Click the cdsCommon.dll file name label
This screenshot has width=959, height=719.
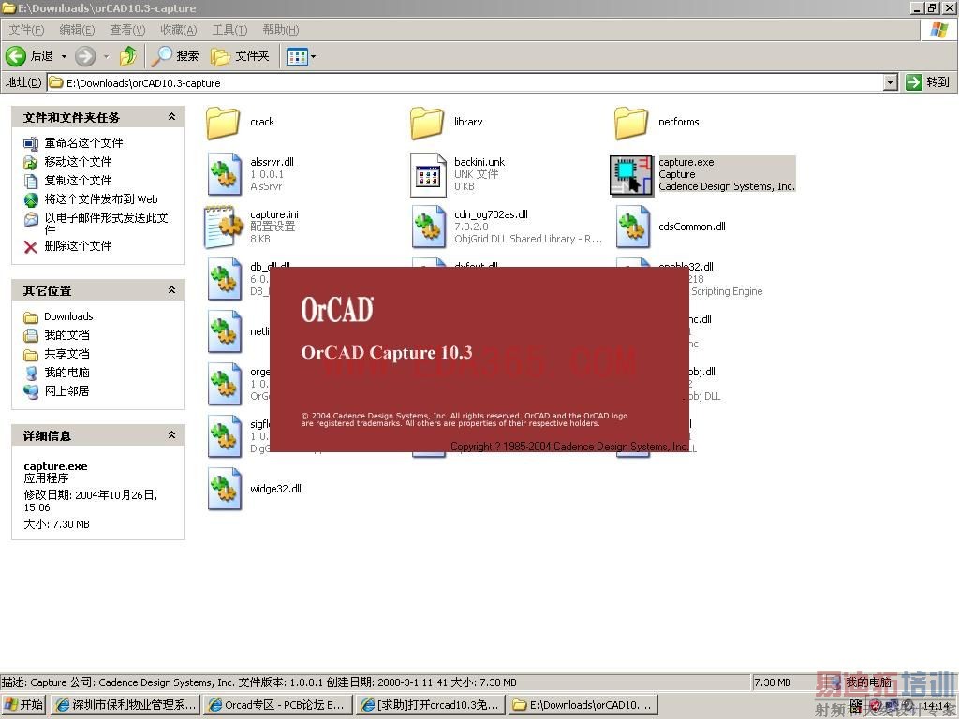point(692,227)
